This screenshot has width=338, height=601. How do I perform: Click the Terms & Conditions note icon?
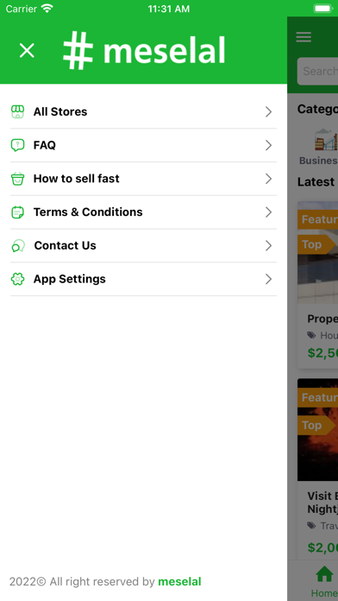point(17,212)
